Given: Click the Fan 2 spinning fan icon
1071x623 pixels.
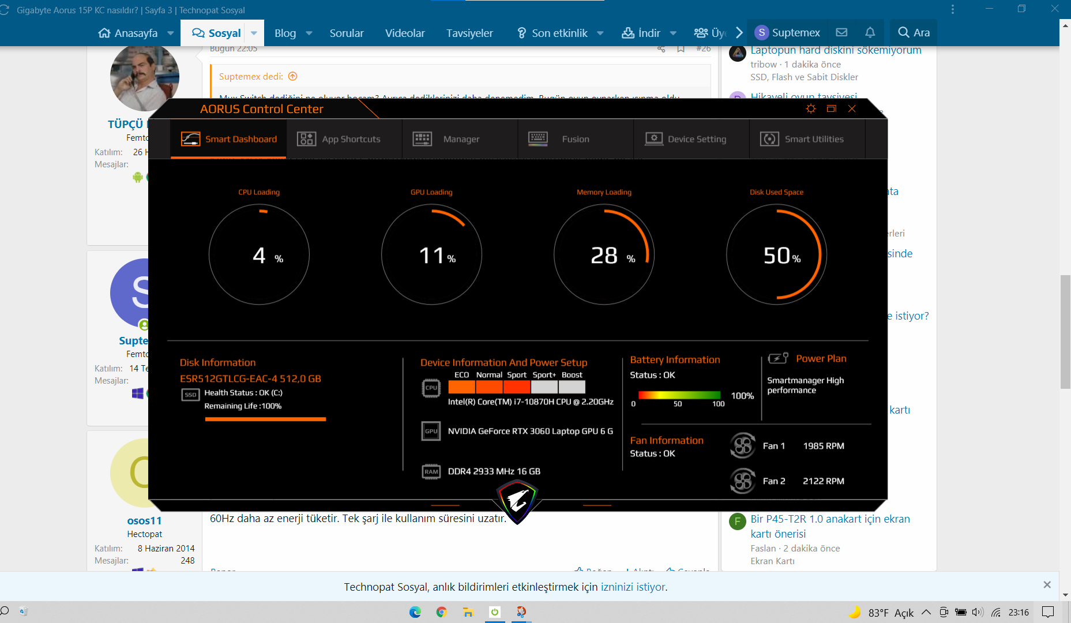Looking at the screenshot, I should (743, 481).
